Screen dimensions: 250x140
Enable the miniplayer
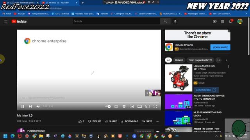132,106
